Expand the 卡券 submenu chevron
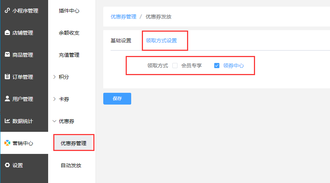This screenshot has height=183, width=330. click(54, 99)
